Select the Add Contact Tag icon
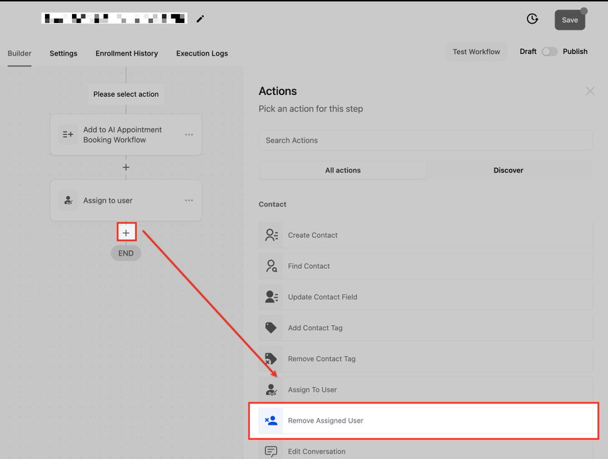The width and height of the screenshot is (608, 459). coord(271,328)
